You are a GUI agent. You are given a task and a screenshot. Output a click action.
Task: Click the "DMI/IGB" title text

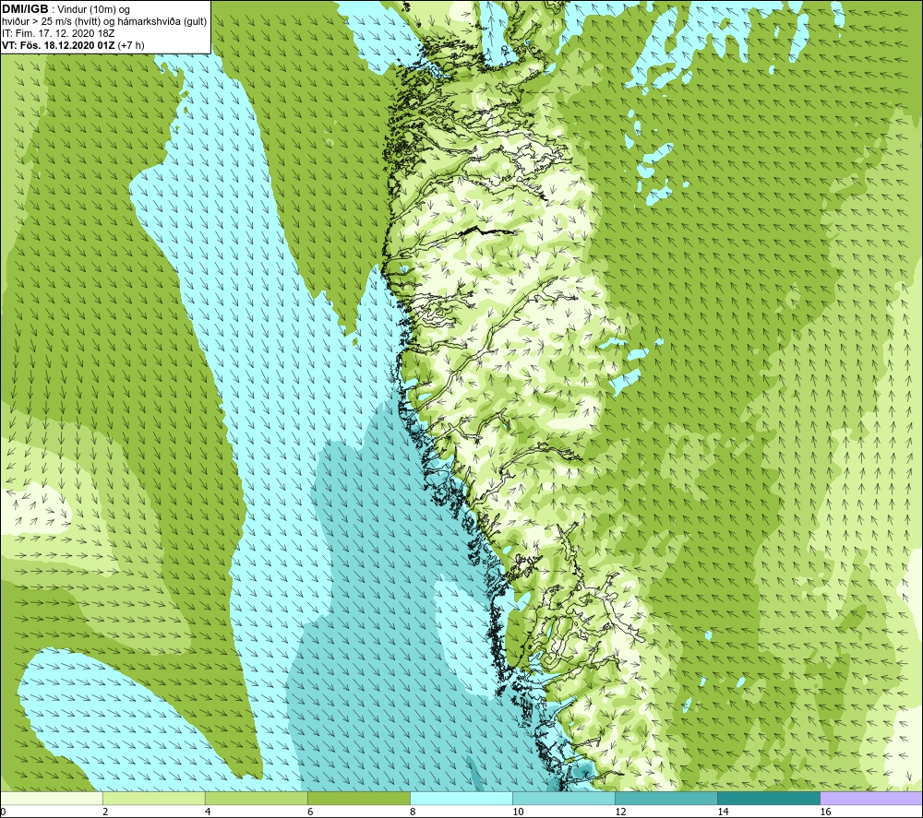pyautogui.click(x=25, y=9)
